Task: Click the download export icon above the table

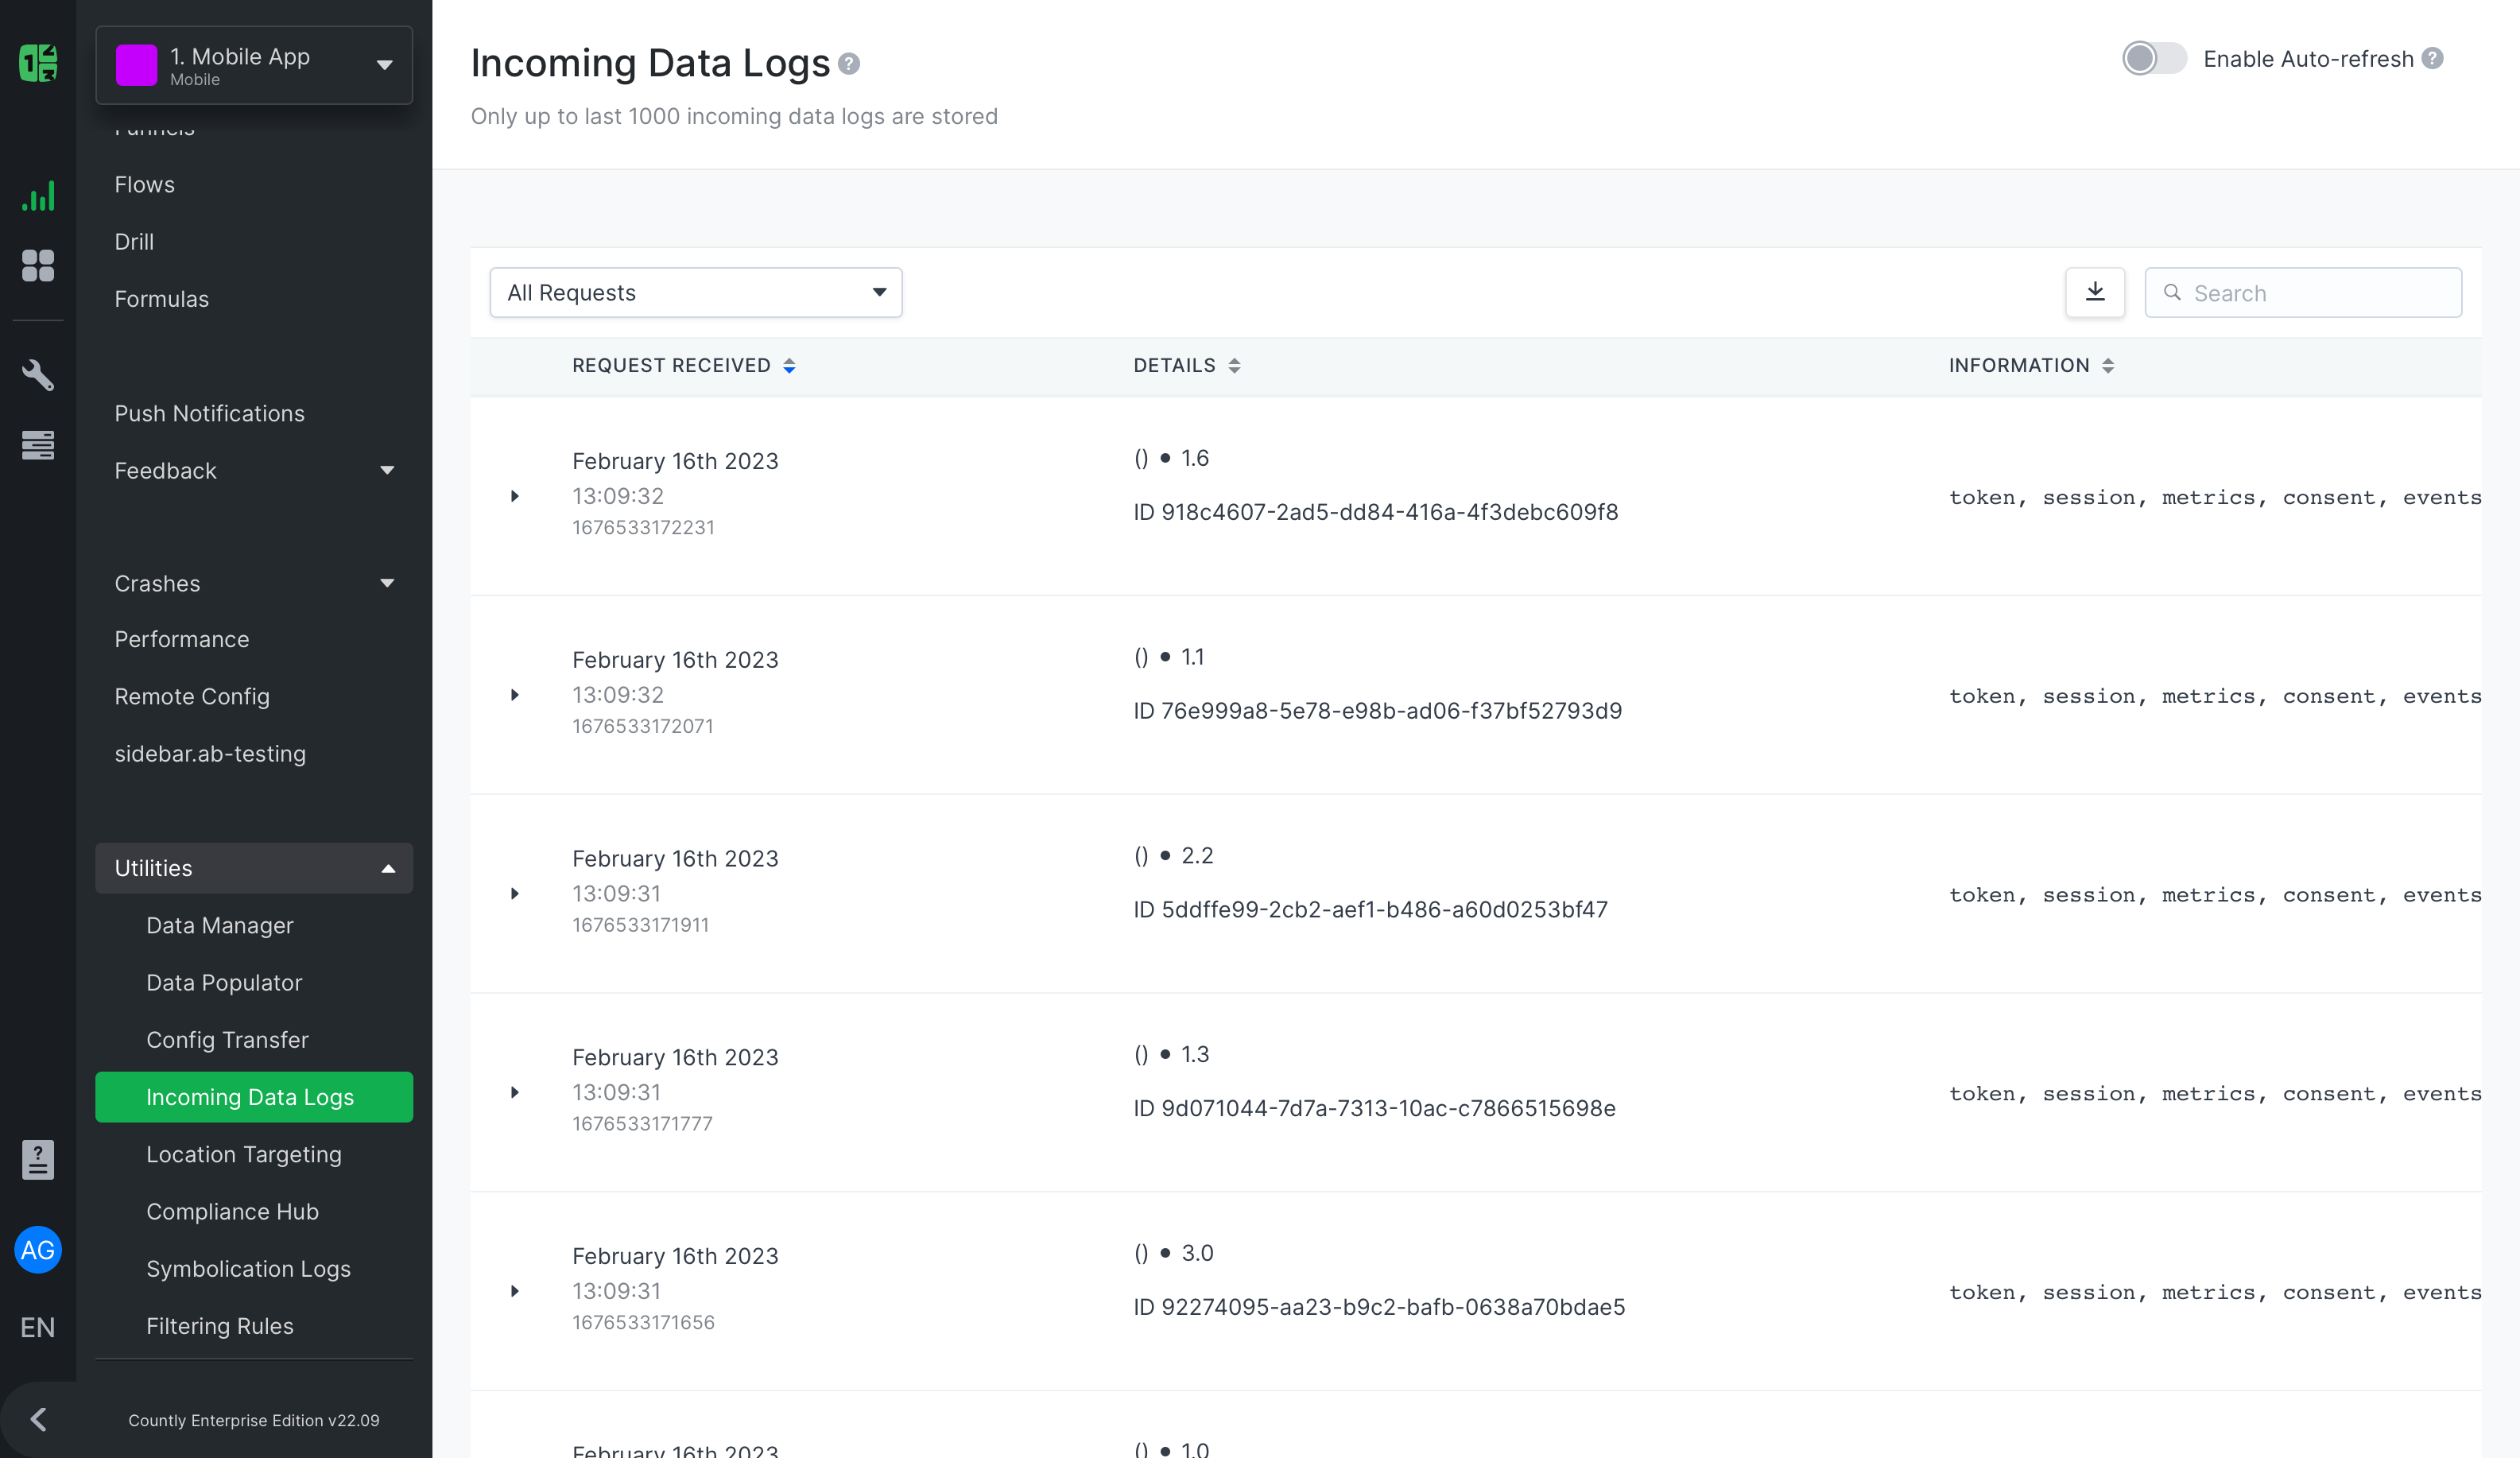Action: point(2095,292)
